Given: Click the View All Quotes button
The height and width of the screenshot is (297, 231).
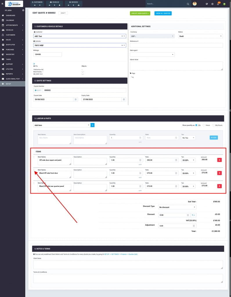Looking at the screenshot, I should tap(163, 13).
